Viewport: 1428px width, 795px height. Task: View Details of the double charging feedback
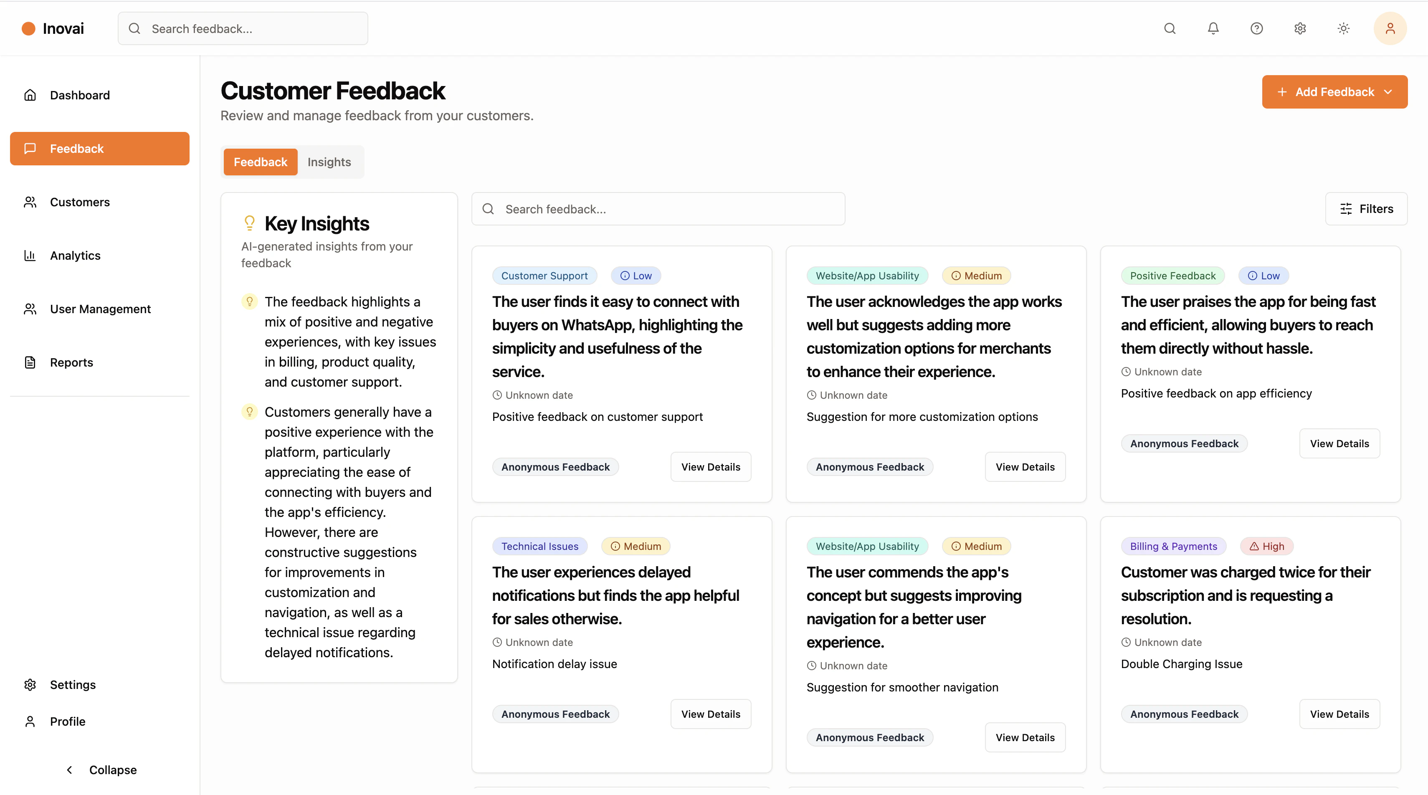1339,714
